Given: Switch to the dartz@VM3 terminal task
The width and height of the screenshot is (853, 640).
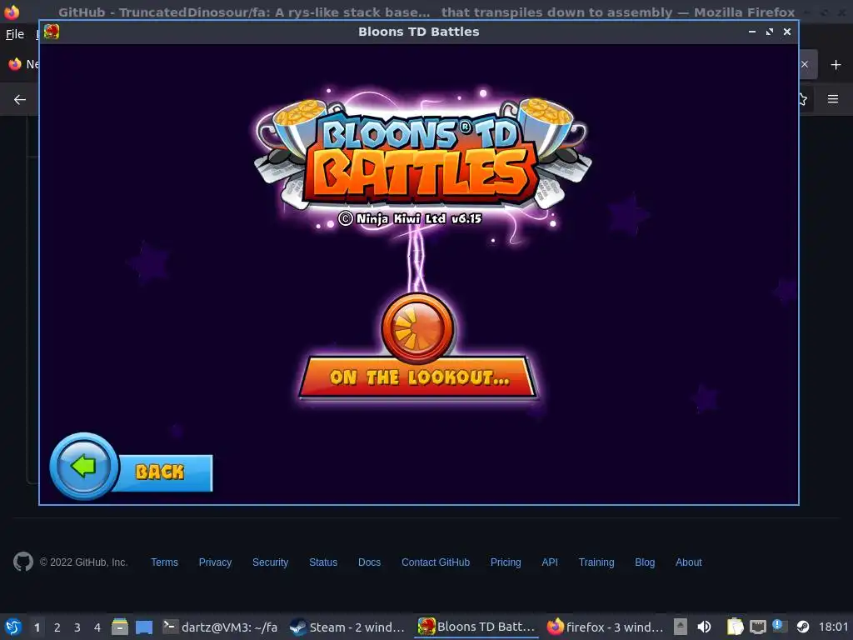Looking at the screenshot, I should pos(221,627).
